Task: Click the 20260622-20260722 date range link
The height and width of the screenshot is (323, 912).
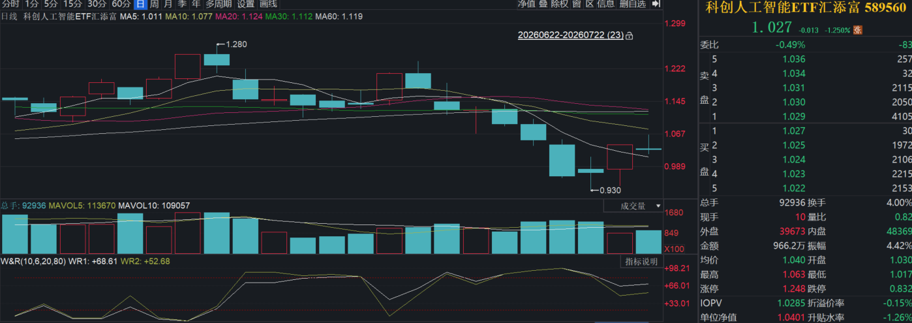Action: click(570, 36)
